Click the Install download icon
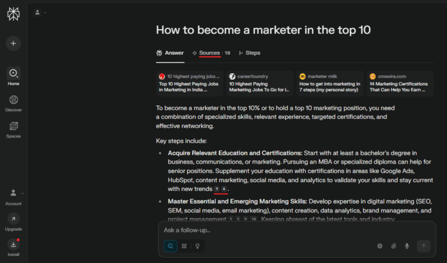The width and height of the screenshot is (447, 263). [13, 244]
